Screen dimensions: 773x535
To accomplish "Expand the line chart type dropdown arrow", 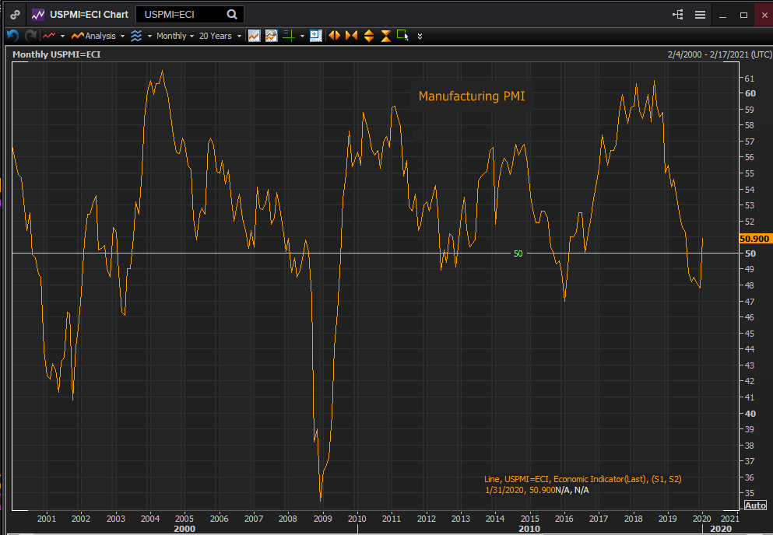I will [62, 36].
